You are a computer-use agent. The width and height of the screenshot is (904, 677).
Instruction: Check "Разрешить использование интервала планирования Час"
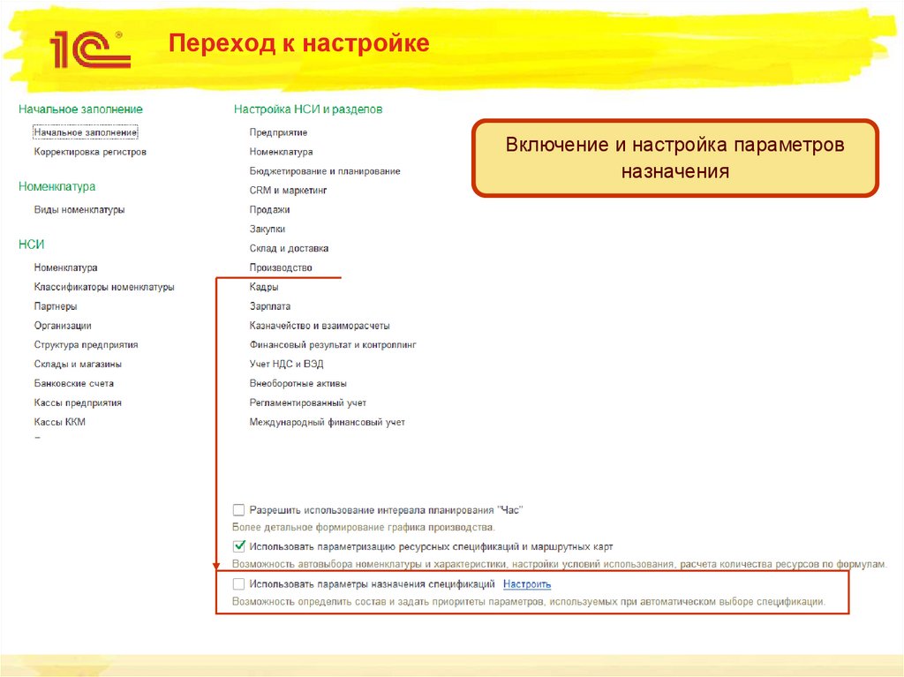[x=237, y=508]
